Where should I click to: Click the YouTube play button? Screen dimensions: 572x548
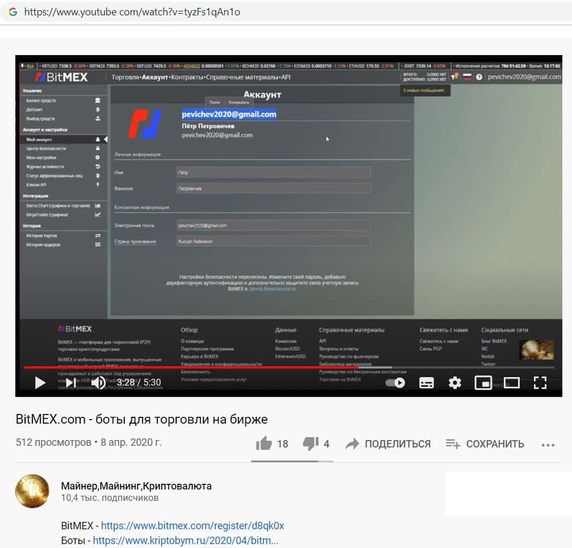click(x=40, y=383)
